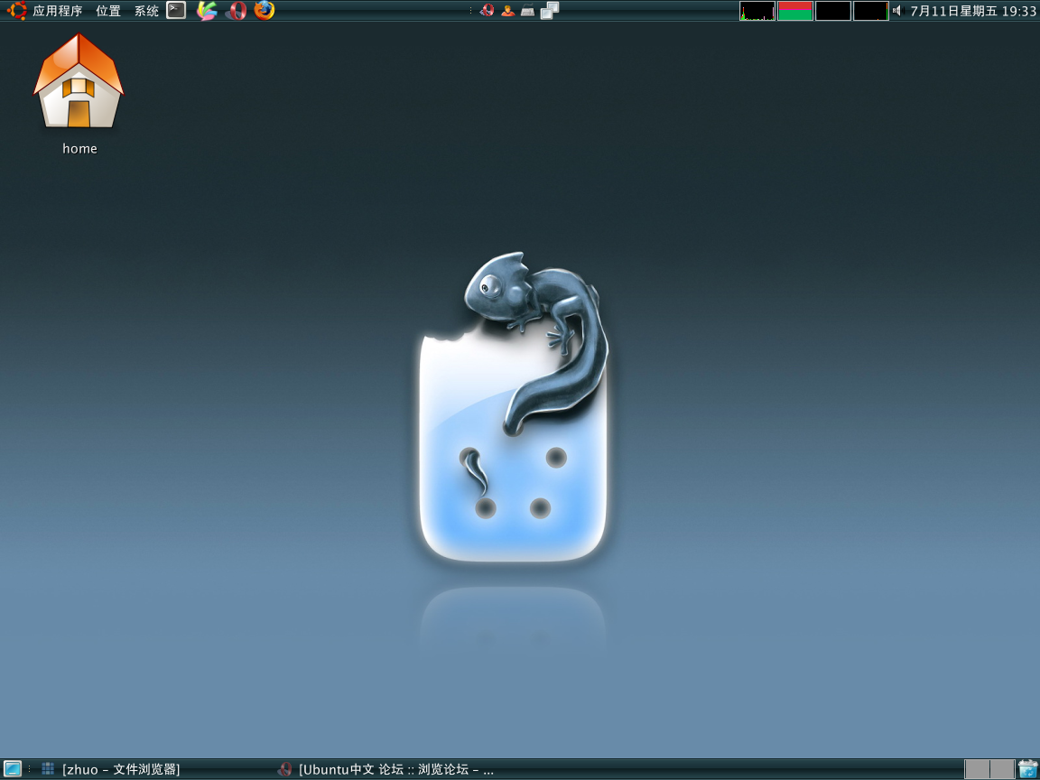
Task: Open the fourth system monitor graph with green edge
Action: (x=871, y=11)
